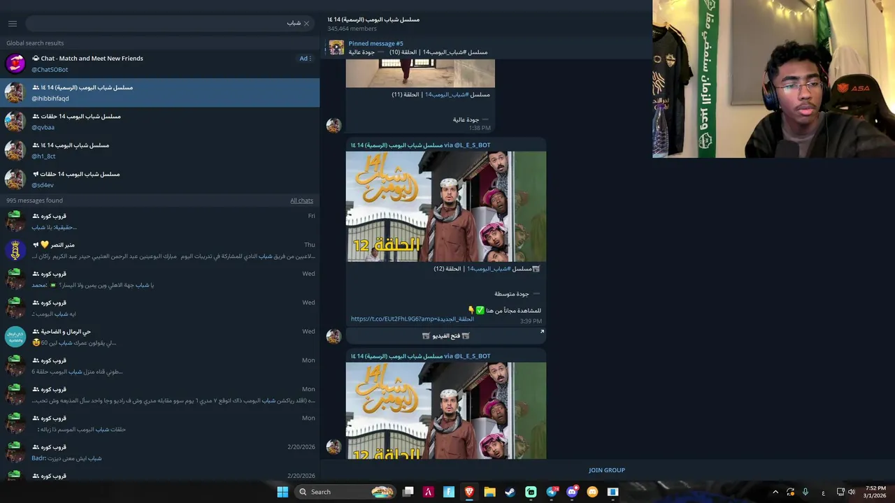Click the taskbar Search box
895x503 pixels.
click(345, 492)
